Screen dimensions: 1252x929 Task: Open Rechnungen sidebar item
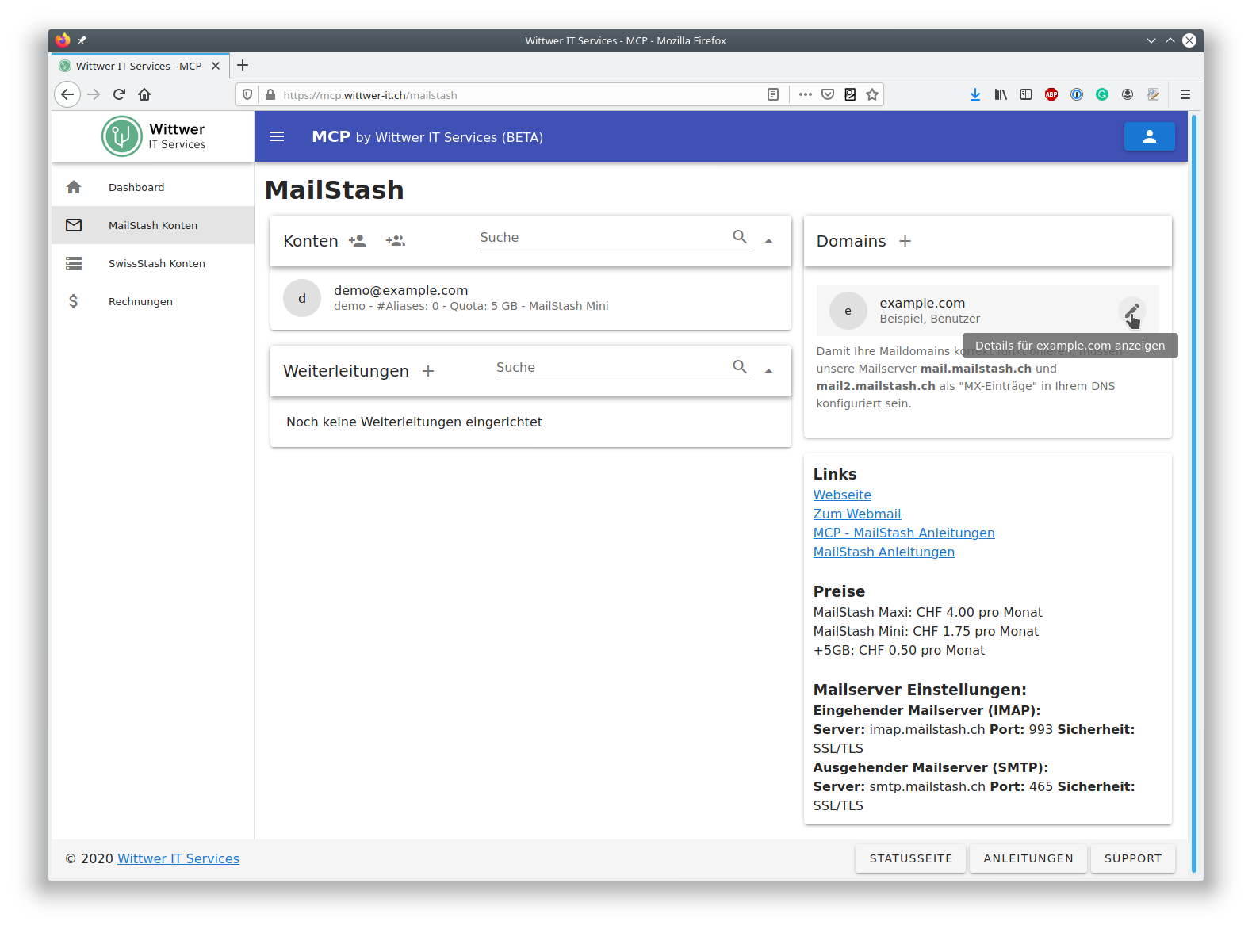click(x=153, y=301)
